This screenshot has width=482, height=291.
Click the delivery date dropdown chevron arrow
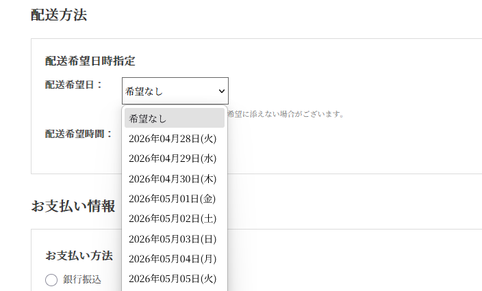coord(221,91)
